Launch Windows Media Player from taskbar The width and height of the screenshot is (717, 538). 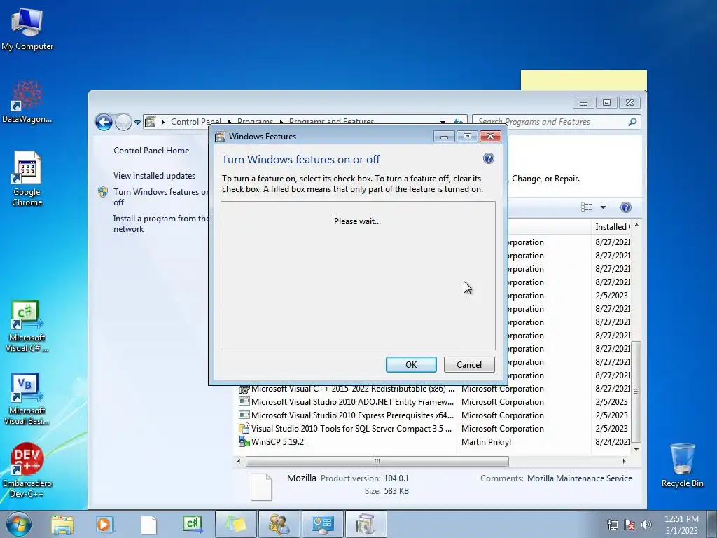104,524
